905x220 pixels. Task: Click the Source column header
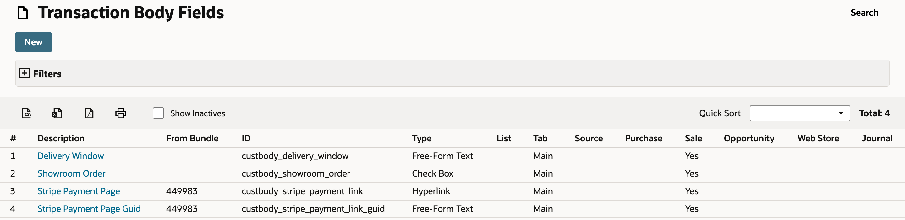(x=589, y=139)
